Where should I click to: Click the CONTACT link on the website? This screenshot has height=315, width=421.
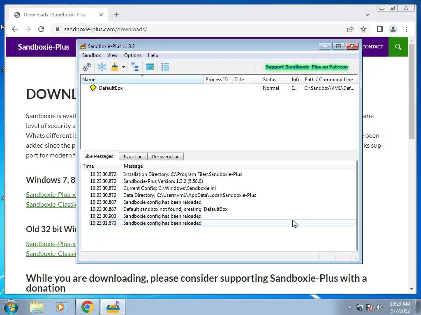(372, 47)
